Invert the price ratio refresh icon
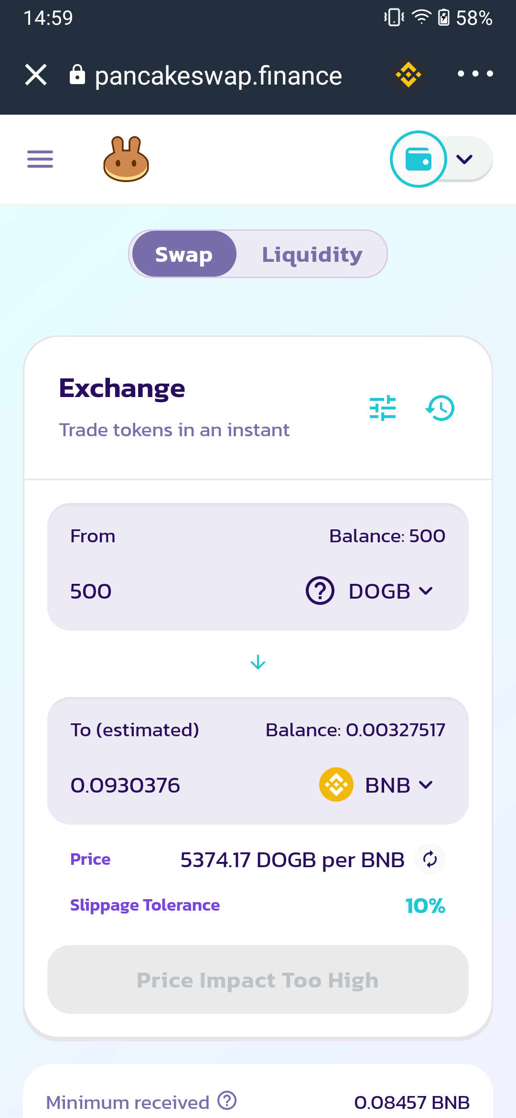The height and width of the screenshot is (1118, 516). tap(430, 859)
